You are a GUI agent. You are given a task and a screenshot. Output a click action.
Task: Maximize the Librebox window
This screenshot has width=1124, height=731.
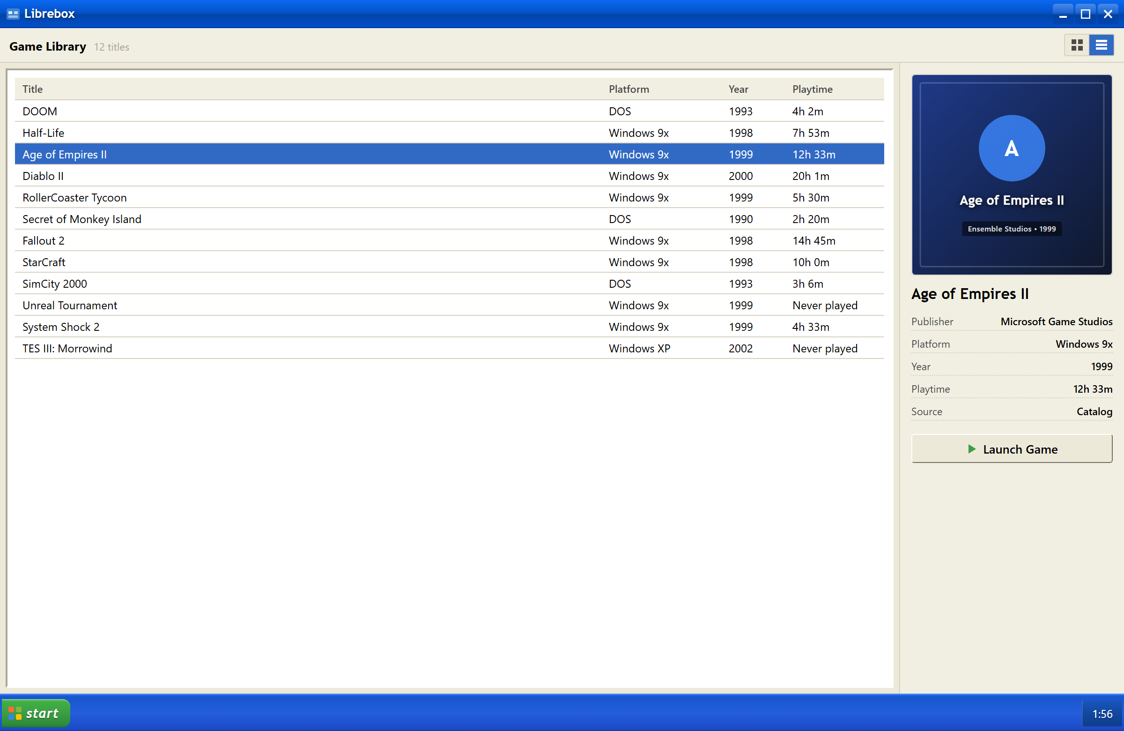(x=1085, y=14)
